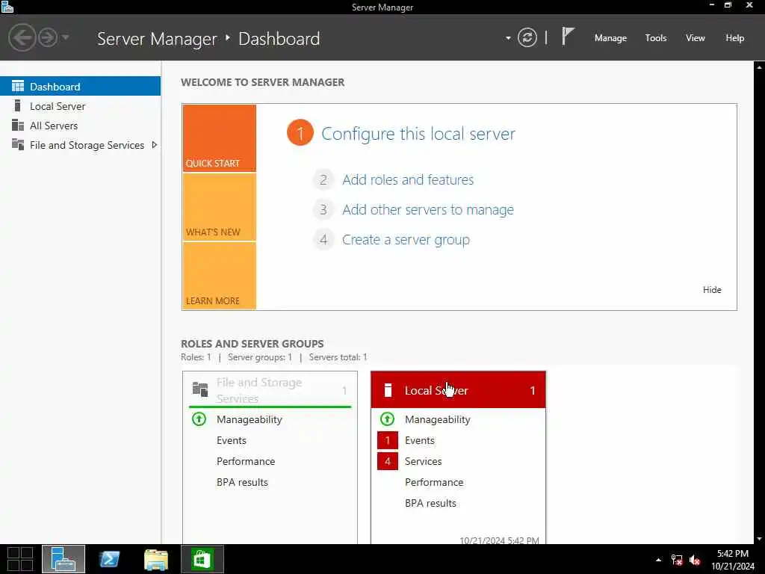765x574 pixels.
Task: Open the Store taskbar icon
Action: click(202, 559)
